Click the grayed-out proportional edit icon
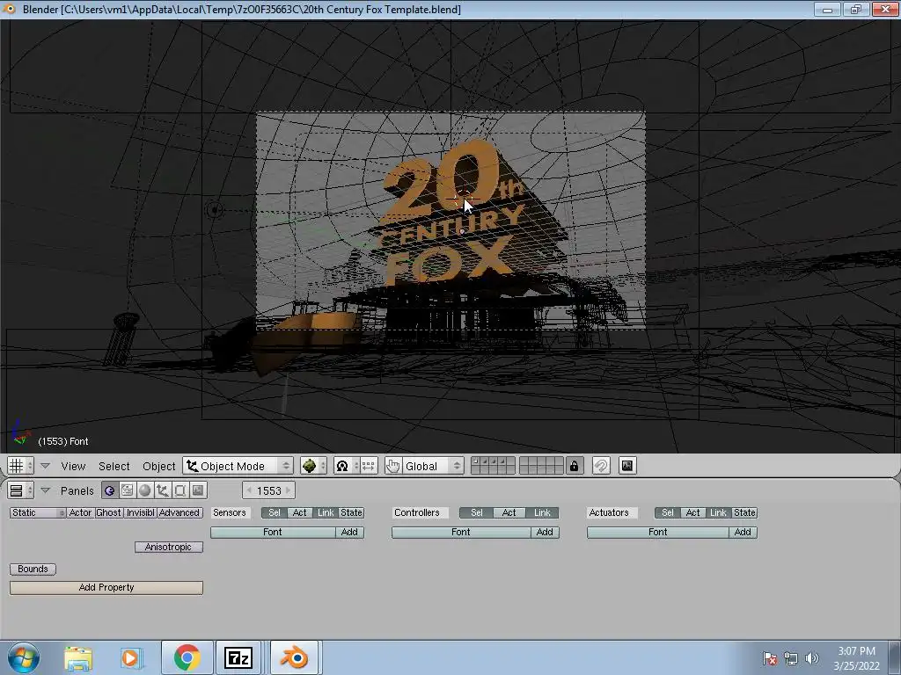901x675 pixels. (x=601, y=466)
